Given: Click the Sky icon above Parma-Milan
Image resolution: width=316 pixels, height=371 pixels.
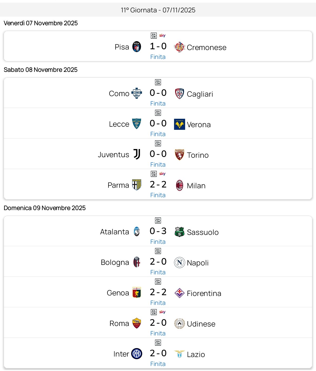Looking at the screenshot, I should [x=162, y=174].
